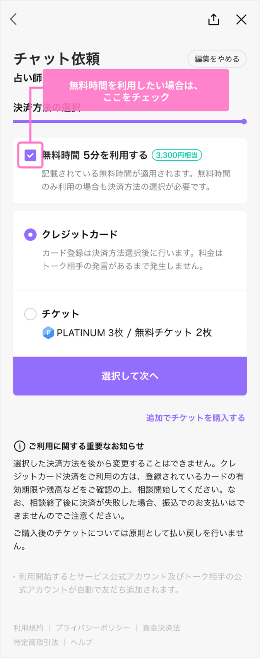Open the 利用規約 link
260x658 pixels.
pos(28,628)
